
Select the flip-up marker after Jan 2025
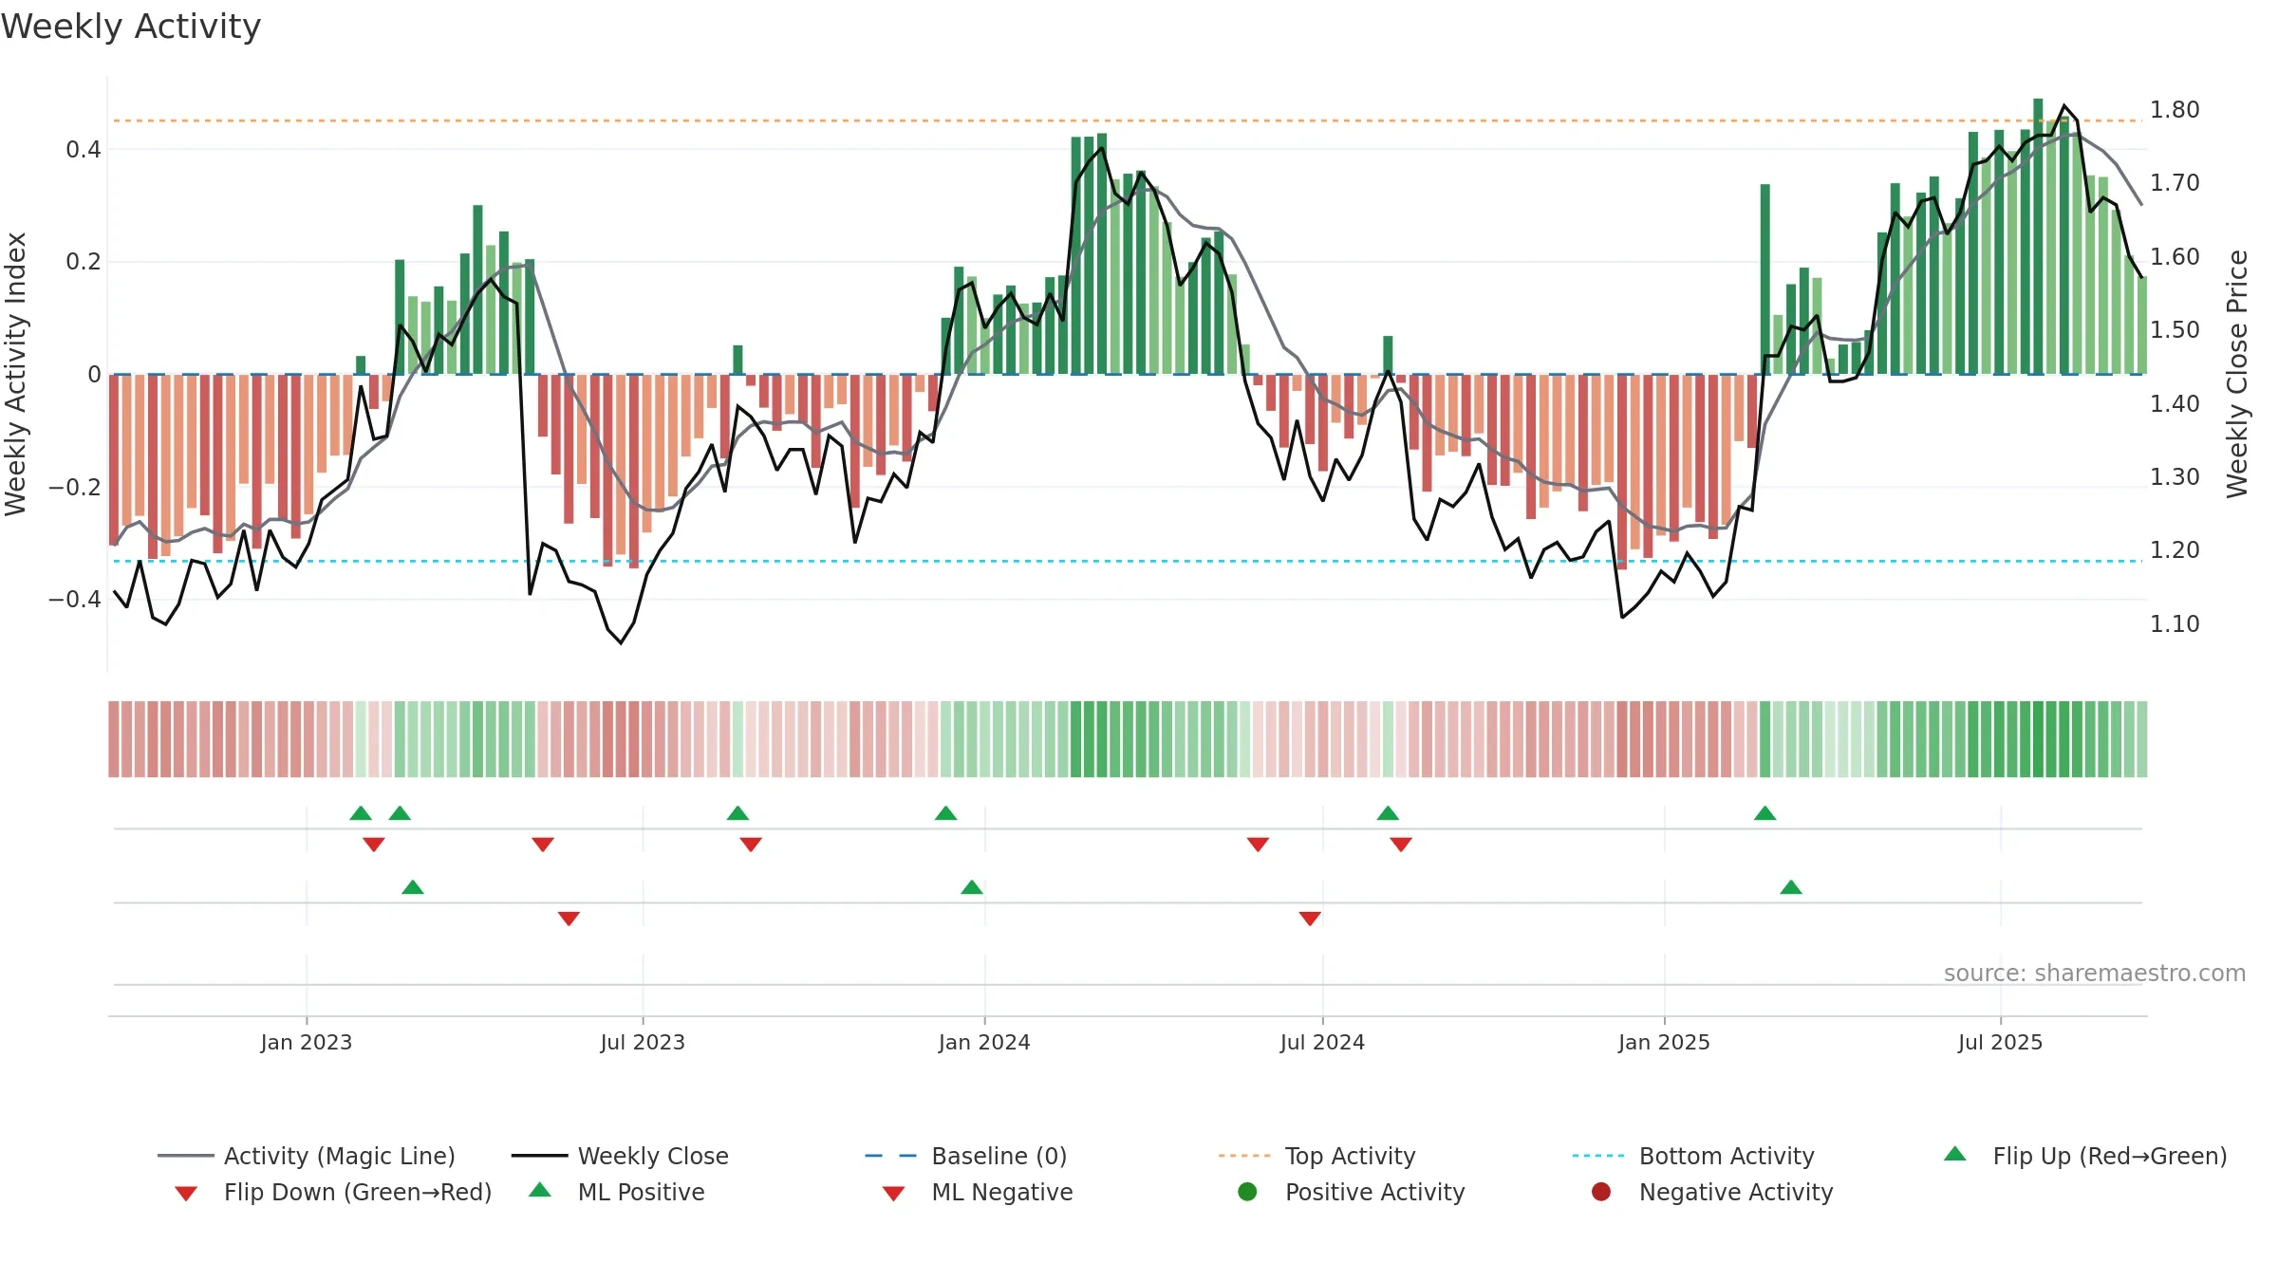[x=1765, y=813]
